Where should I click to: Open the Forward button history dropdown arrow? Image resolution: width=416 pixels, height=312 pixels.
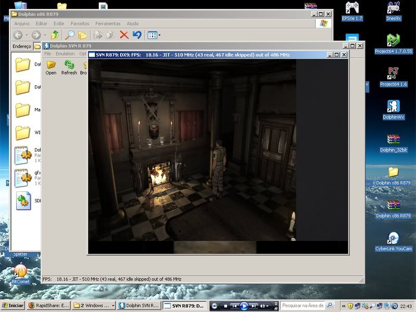tap(45, 35)
